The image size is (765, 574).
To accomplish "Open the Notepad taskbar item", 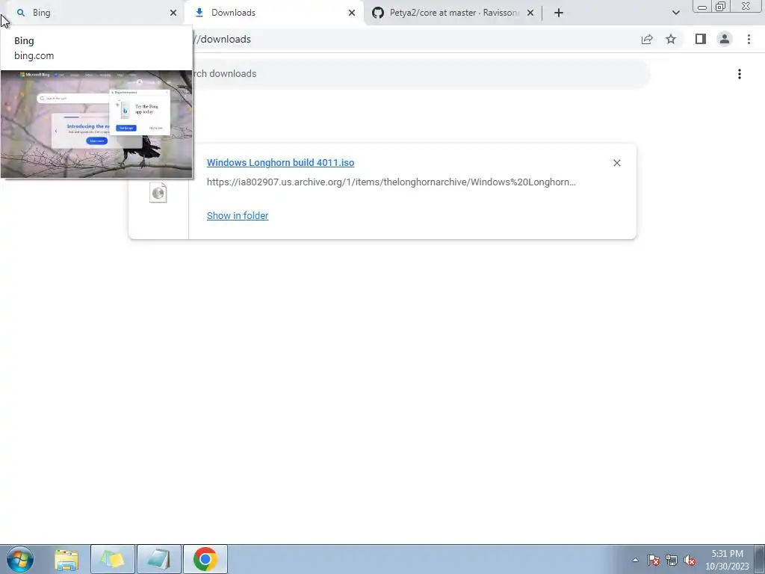I will pos(159,559).
